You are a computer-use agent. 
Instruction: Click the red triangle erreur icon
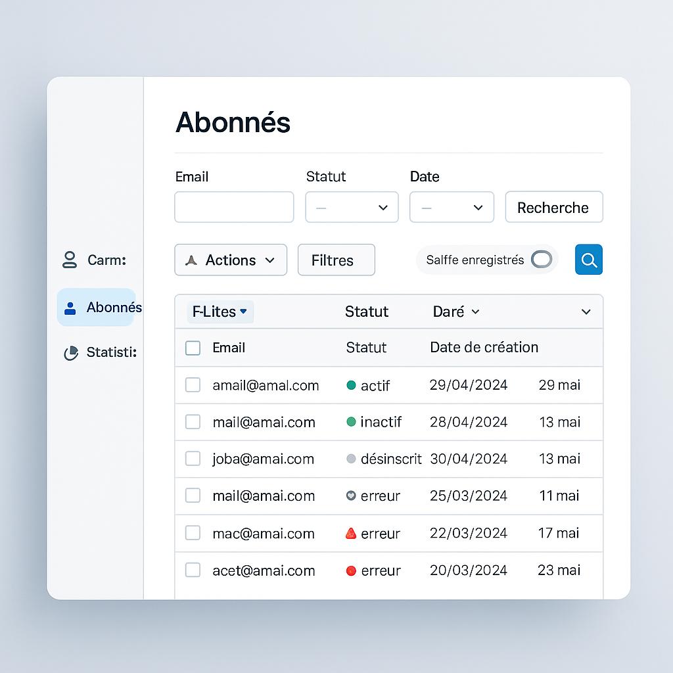351,533
